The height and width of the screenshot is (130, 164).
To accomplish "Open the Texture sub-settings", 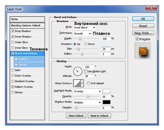I will click(x=22, y=64).
